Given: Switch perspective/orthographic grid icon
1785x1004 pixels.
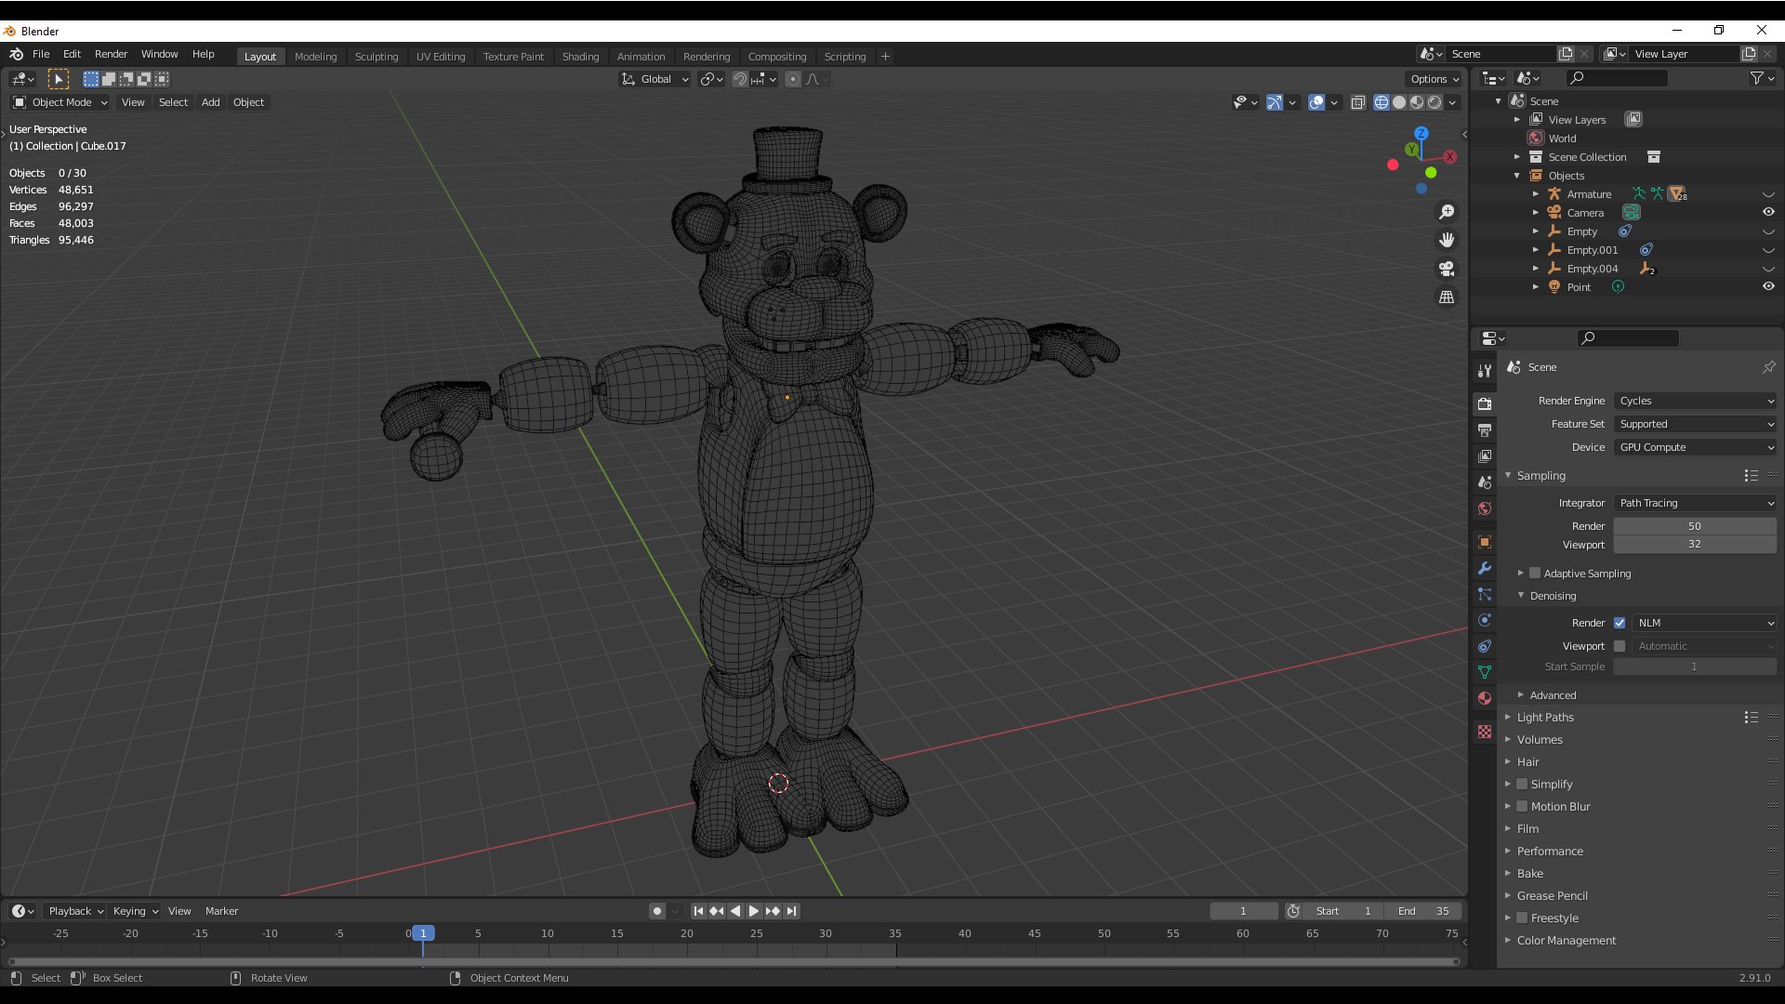Looking at the screenshot, I should point(1447,297).
